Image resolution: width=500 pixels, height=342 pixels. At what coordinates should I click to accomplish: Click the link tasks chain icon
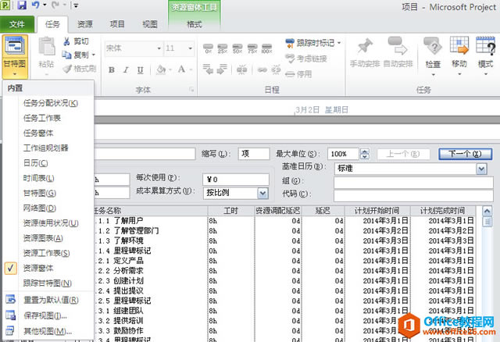click(x=262, y=69)
